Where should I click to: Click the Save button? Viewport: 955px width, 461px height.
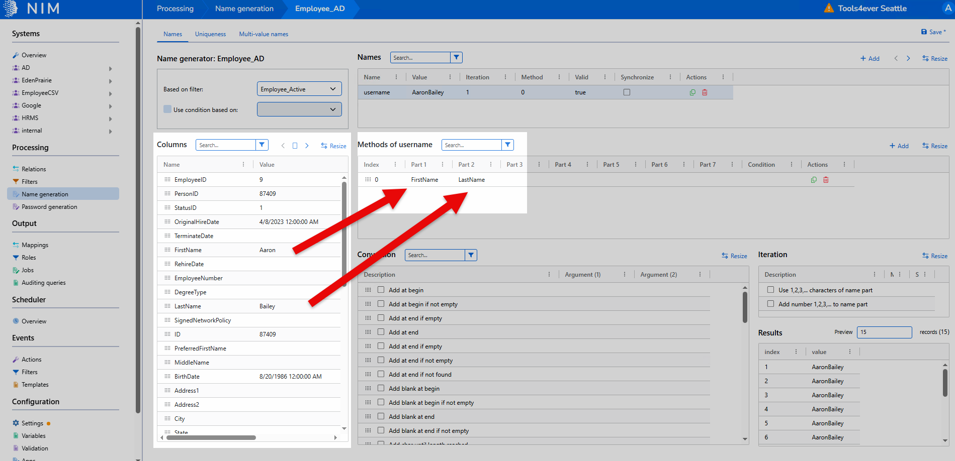coord(933,32)
